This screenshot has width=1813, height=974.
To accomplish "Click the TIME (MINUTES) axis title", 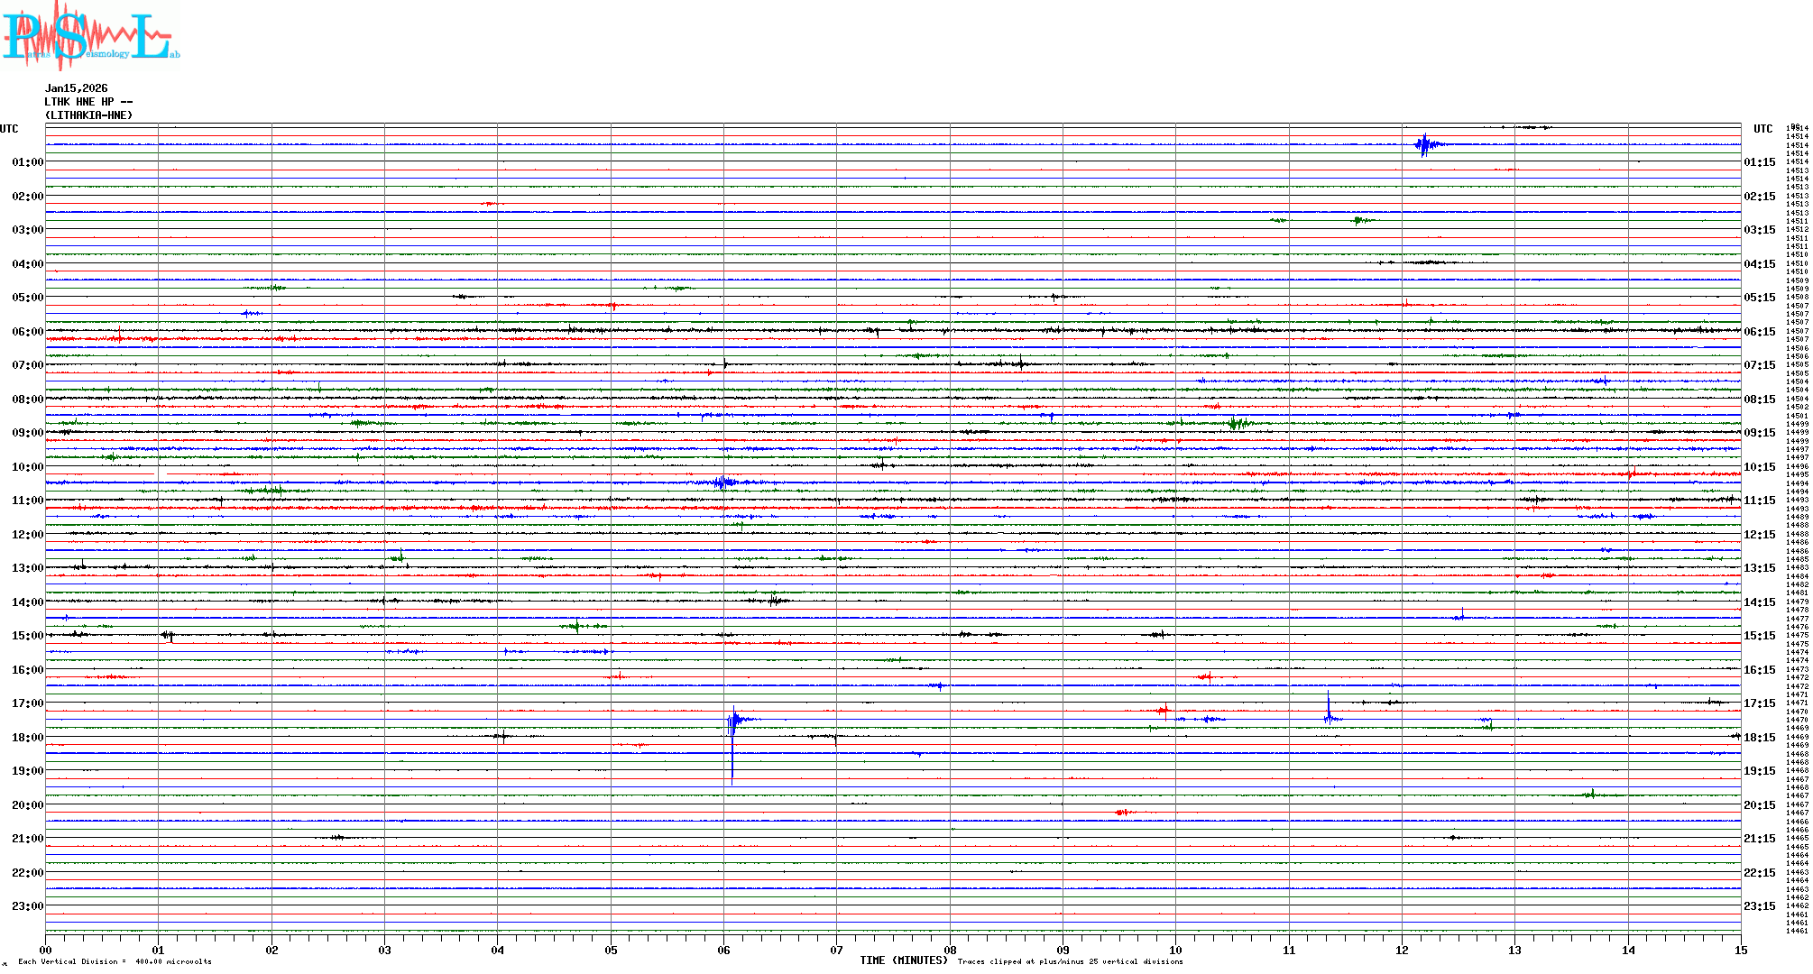I will [903, 960].
